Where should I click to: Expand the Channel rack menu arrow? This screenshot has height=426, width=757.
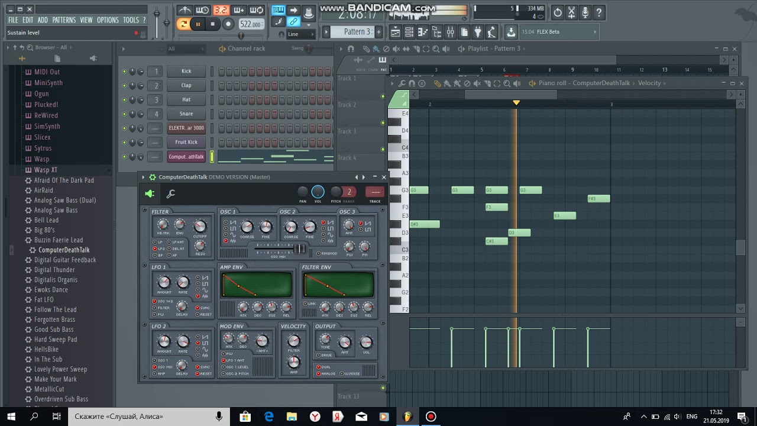[x=124, y=49]
